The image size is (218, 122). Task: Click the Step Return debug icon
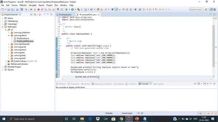(53, 9)
